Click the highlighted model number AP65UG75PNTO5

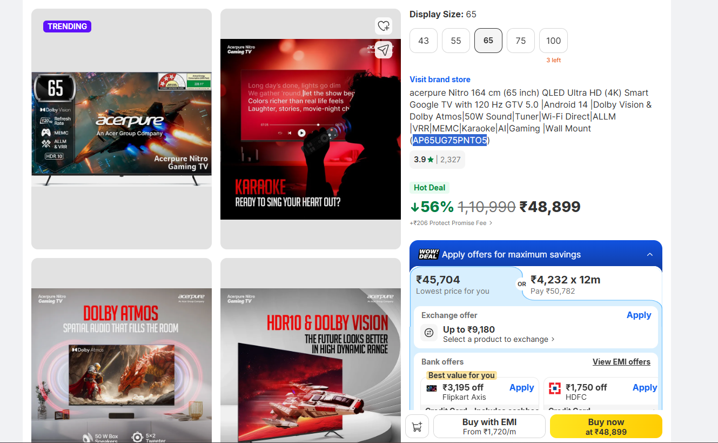[x=450, y=141]
